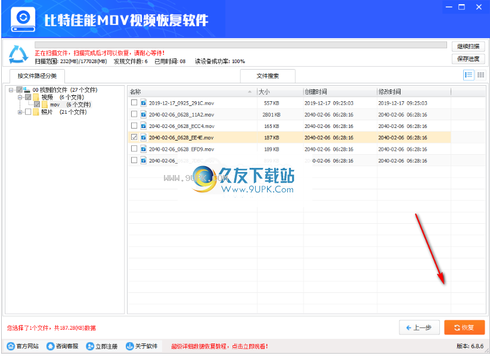
Task: Click file name 2019-12-17_0925_291C.mov
Action: click(182, 103)
